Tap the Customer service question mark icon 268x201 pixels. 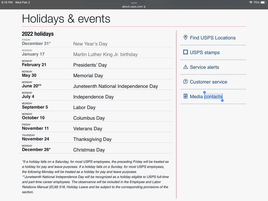coord(185,82)
